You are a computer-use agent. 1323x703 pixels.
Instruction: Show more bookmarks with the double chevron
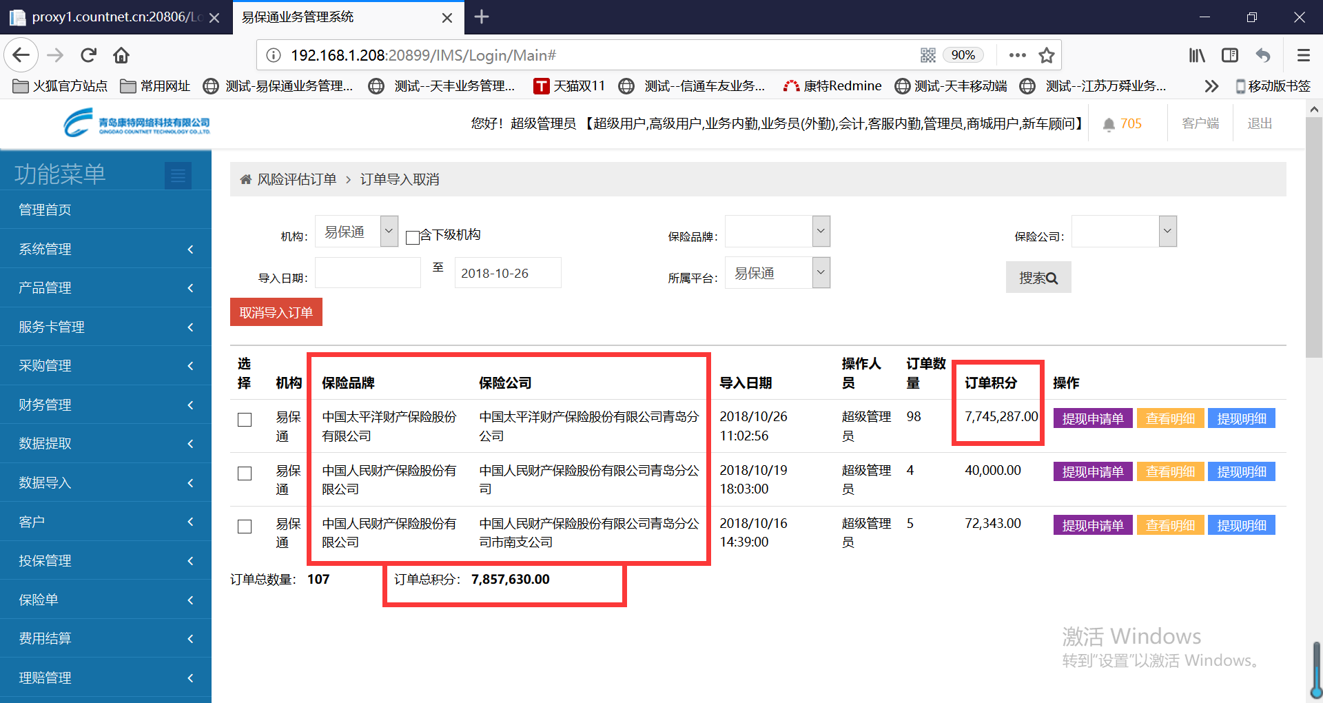tap(1211, 86)
